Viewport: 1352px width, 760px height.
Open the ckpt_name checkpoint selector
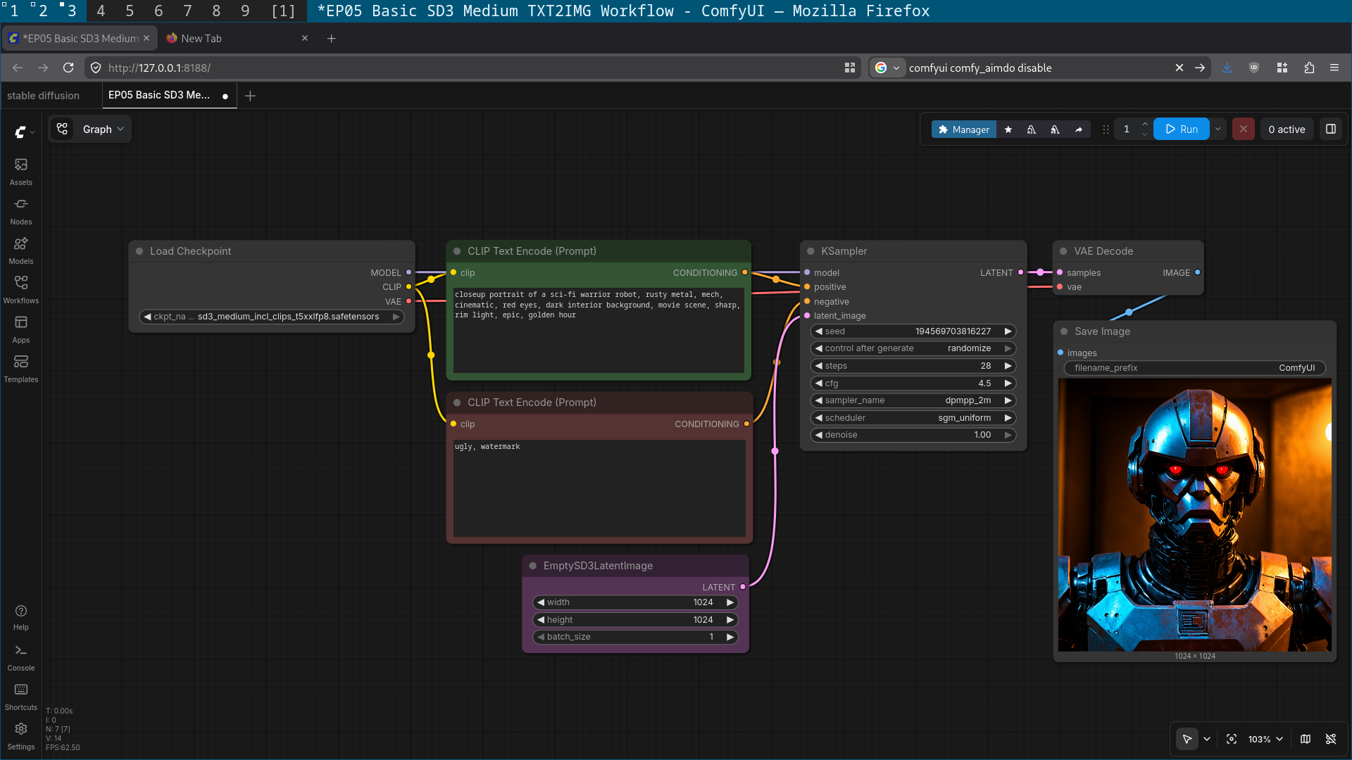pos(272,317)
